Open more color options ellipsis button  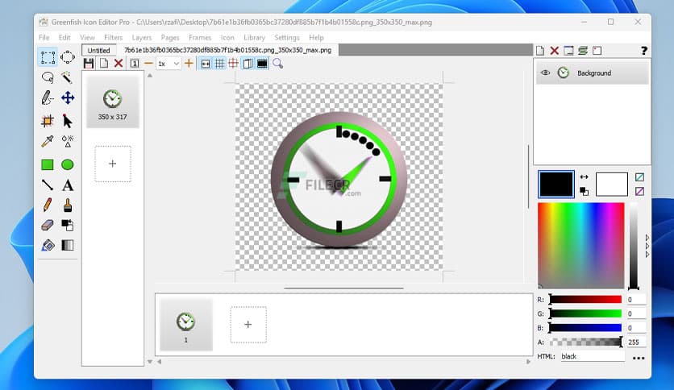pos(639,358)
